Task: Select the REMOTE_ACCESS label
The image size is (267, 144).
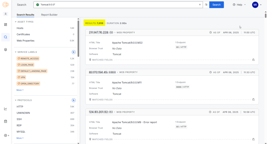Action: 28,59
